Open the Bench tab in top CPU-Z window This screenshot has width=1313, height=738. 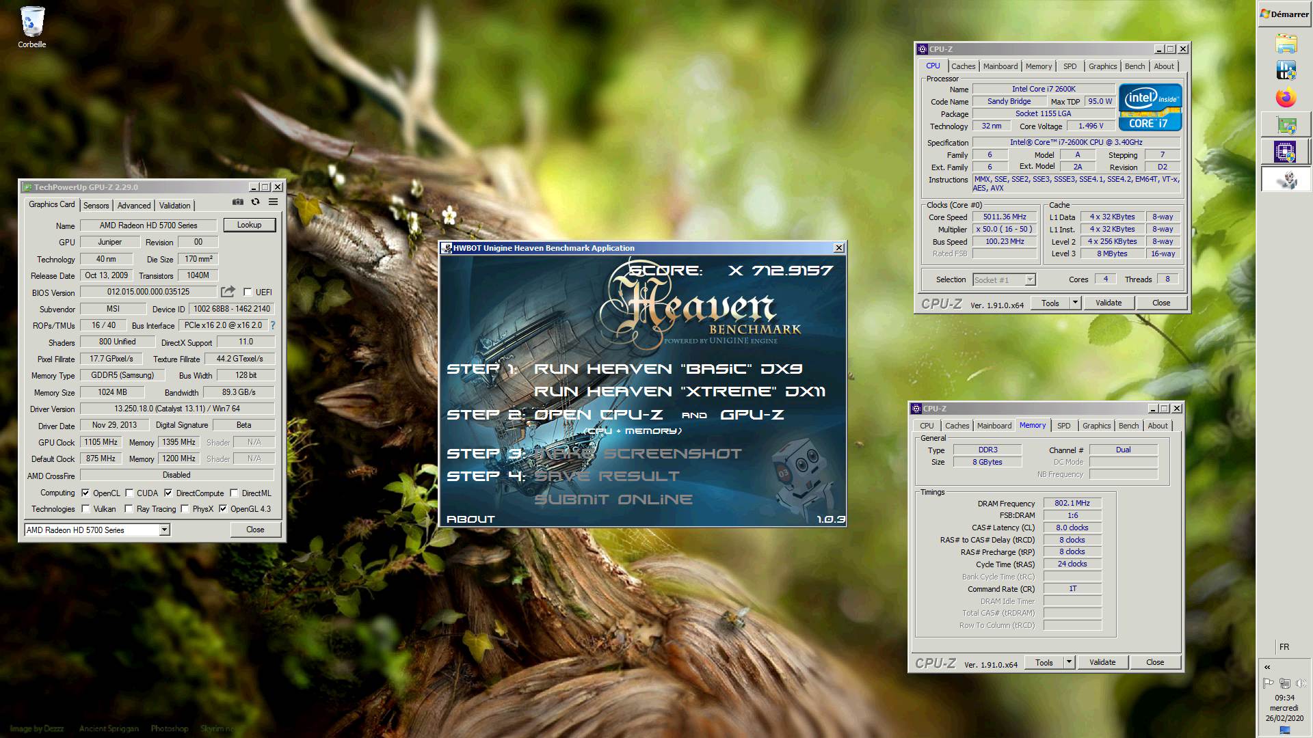(x=1135, y=66)
